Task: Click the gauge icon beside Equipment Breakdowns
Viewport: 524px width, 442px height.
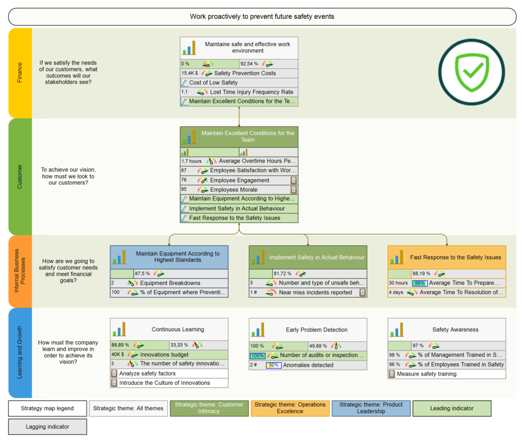Action: coord(132,283)
